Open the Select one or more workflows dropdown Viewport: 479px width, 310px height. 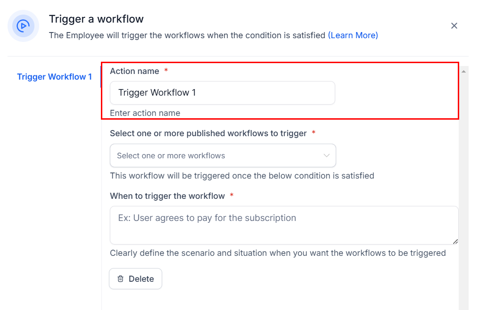coord(223,155)
